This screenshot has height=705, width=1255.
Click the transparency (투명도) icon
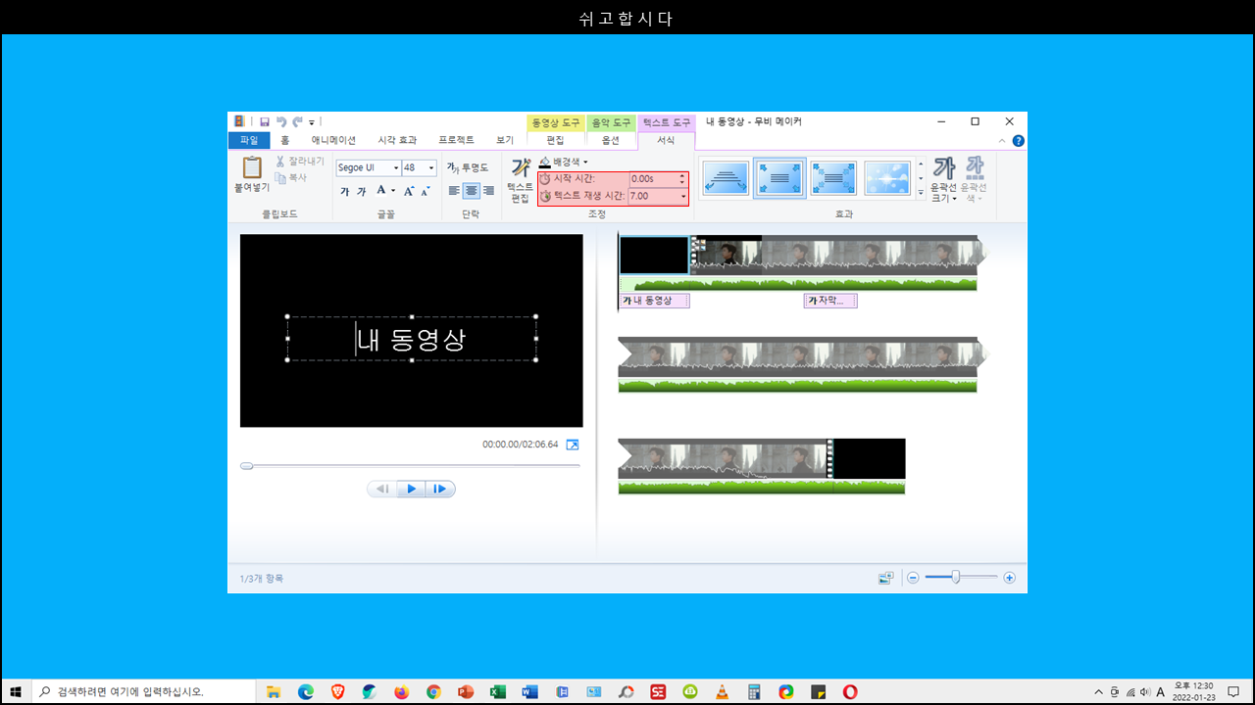tap(453, 168)
